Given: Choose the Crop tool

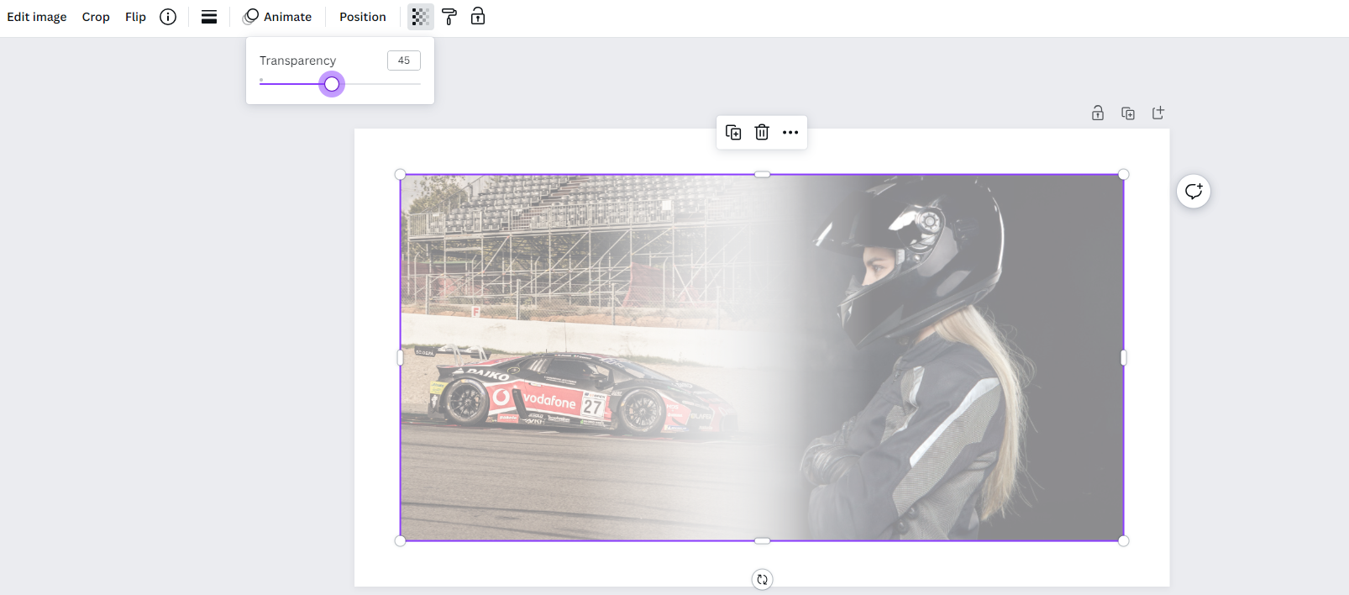Looking at the screenshot, I should (x=96, y=17).
